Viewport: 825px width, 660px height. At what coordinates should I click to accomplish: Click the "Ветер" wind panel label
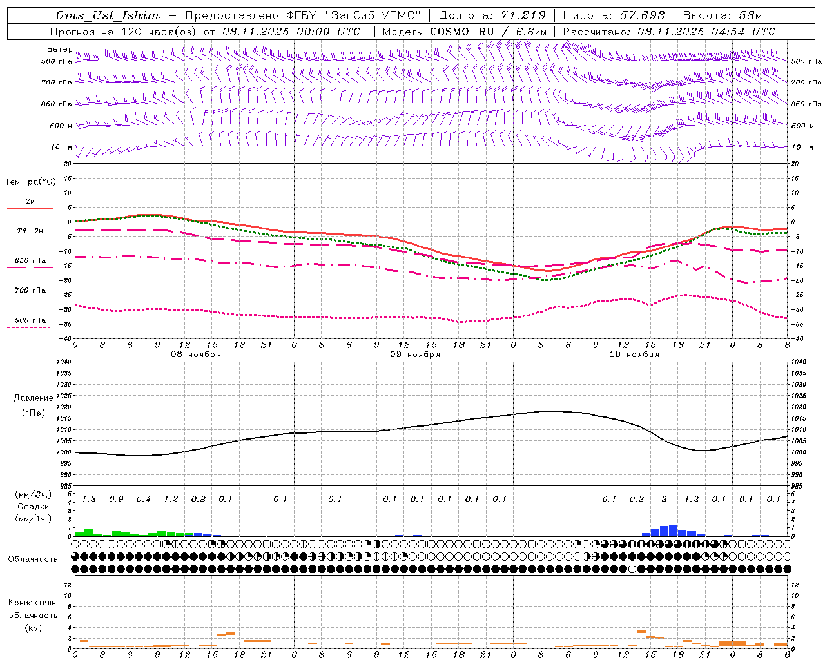click(60, 49)
